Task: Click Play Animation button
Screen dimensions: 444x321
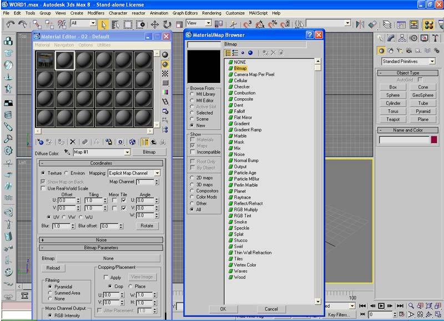Action: [381, 305]
